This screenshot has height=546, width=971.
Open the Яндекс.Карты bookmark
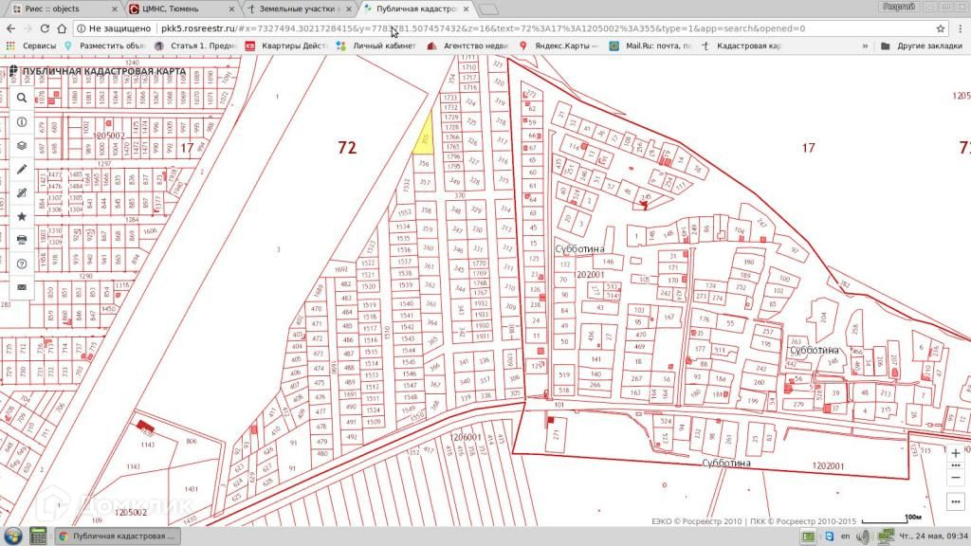pyautogui.click(x=558, y=45)
